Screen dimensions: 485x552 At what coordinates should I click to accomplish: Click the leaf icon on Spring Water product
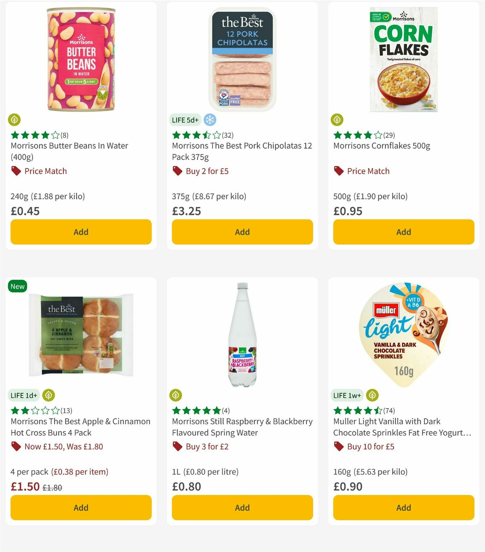pyautogui.click(x=177, y=395)
